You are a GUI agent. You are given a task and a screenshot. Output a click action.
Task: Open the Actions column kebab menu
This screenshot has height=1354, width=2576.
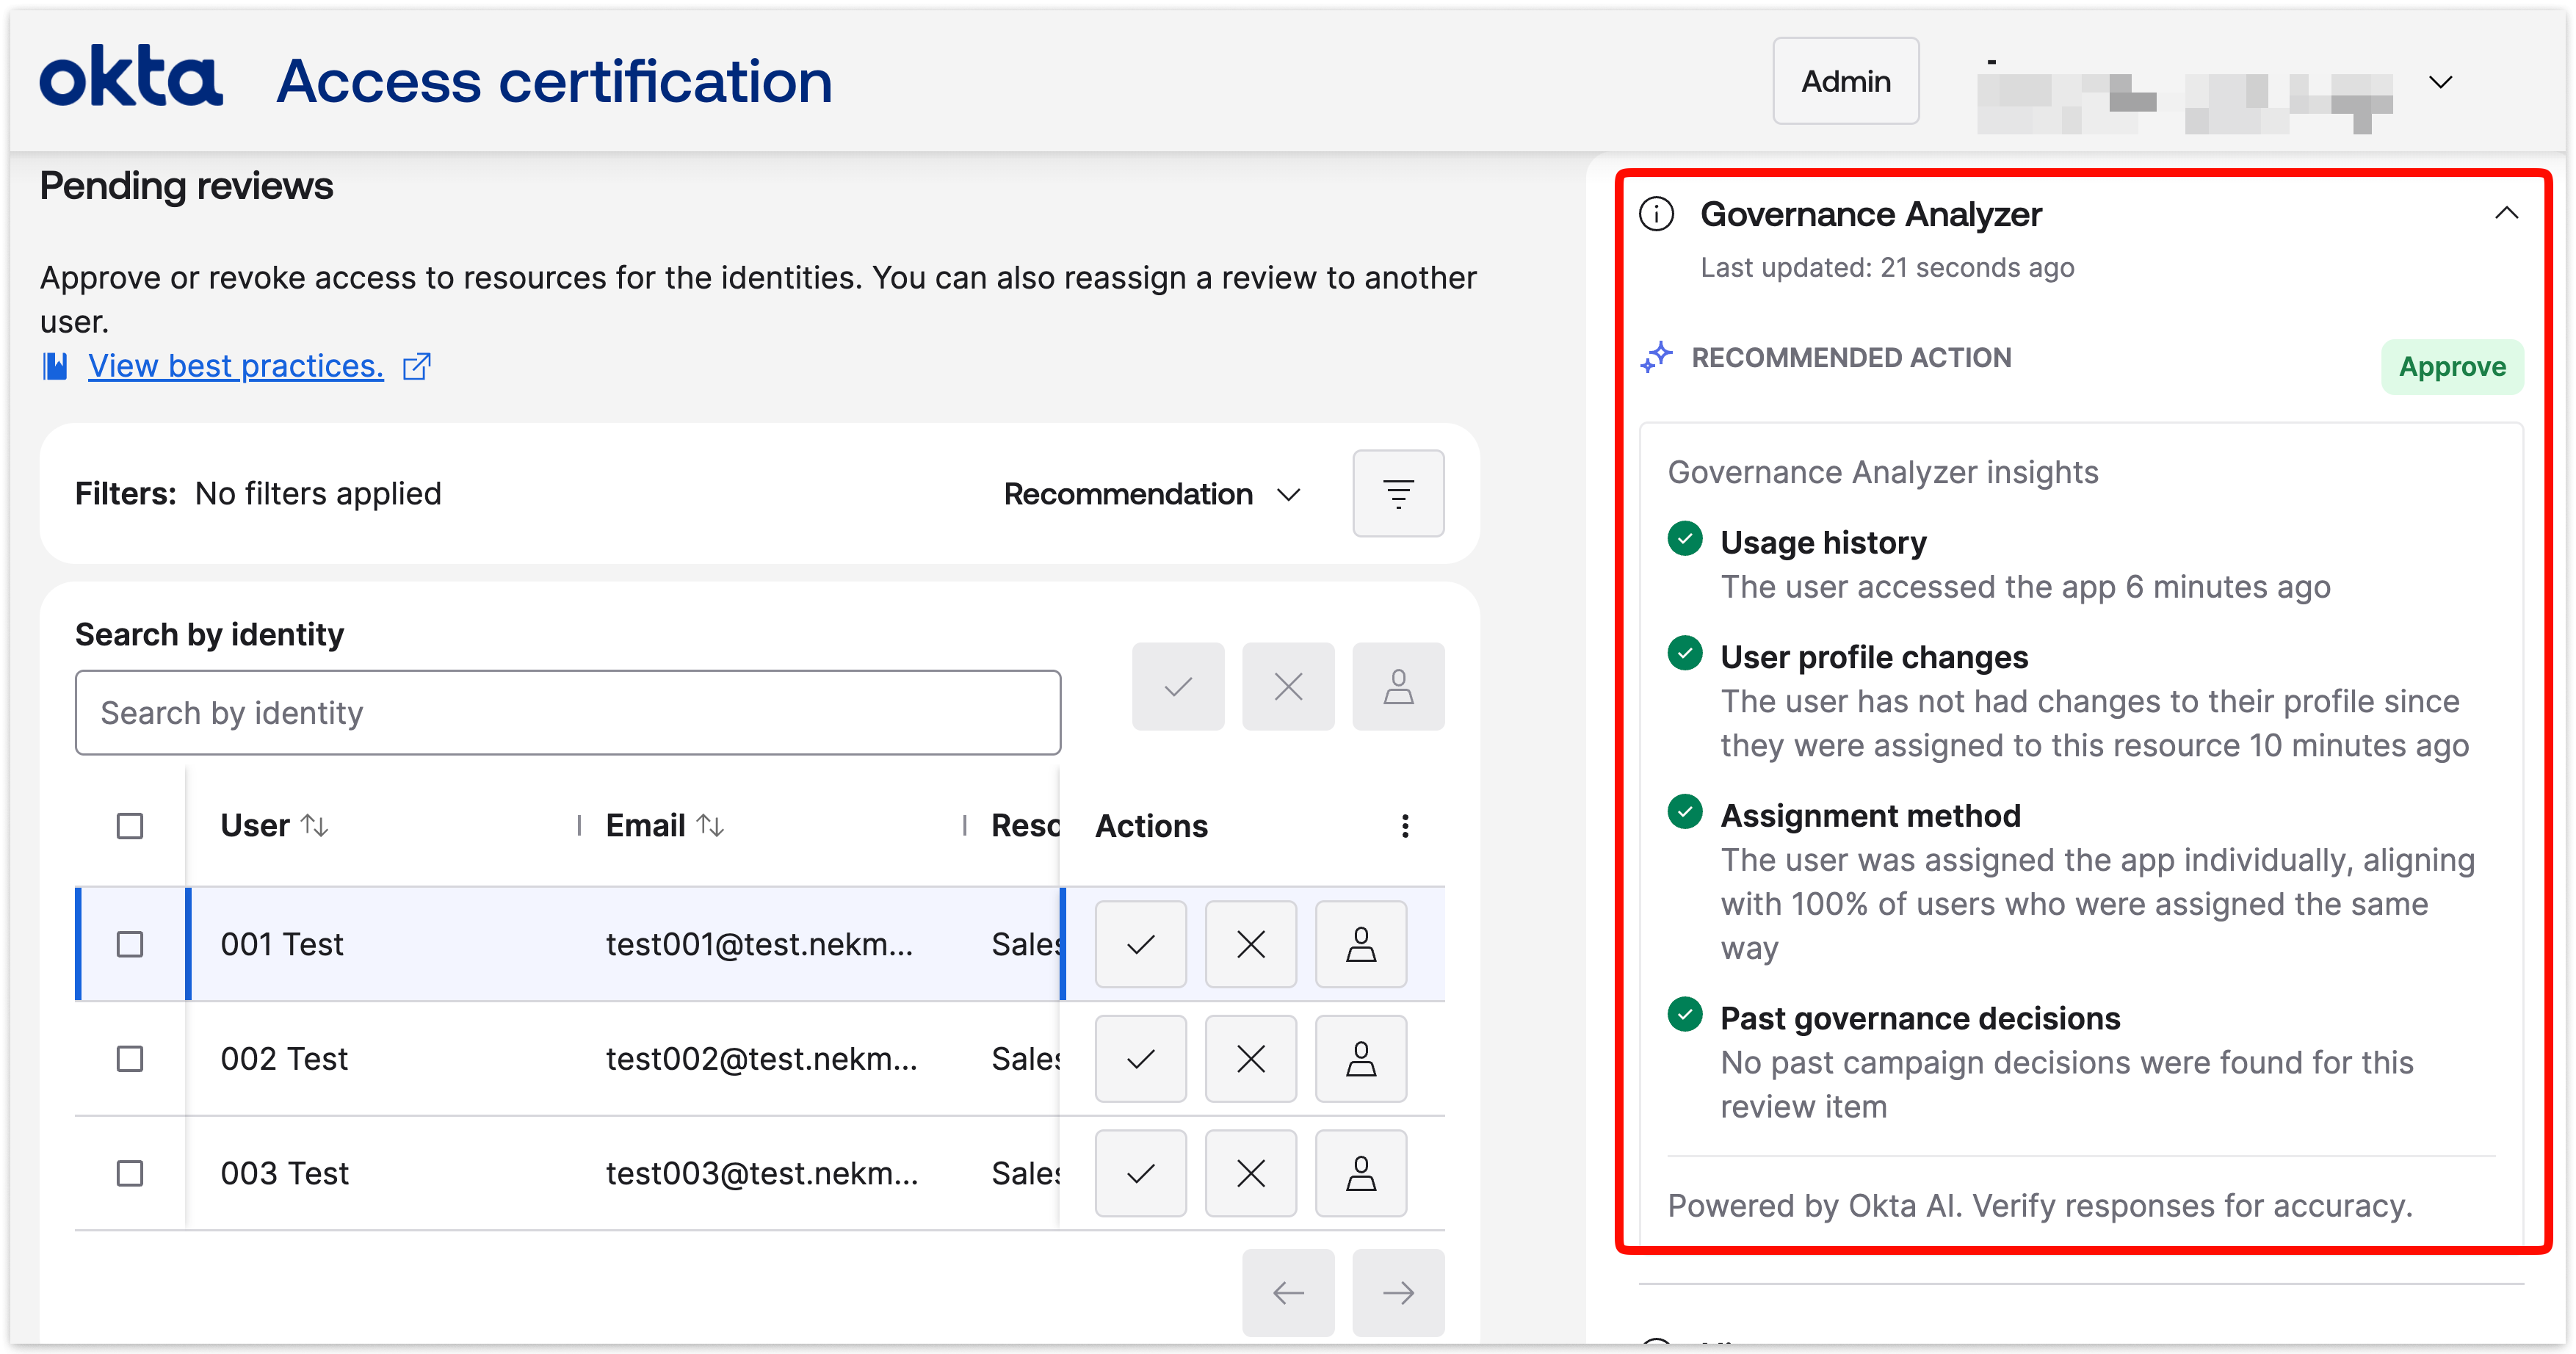pyautogui.click(x=1405, y=826)
